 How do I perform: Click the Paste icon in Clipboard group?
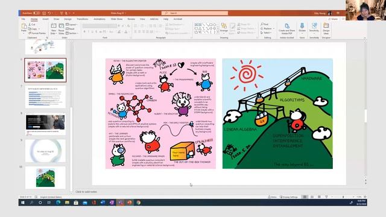[x=24, y=26]
